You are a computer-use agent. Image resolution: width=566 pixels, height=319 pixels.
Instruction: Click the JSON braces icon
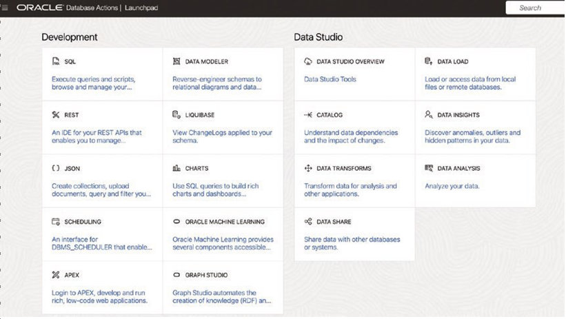point(56,168)
